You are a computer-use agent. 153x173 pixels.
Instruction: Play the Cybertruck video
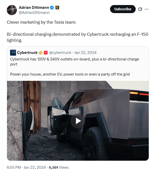click(78, 121)
